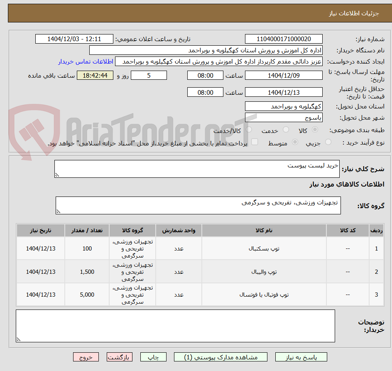Viewport: 392px width, 371px height.
Task: Select the جزیی purchase type radio
Action: tap(328, 142)
